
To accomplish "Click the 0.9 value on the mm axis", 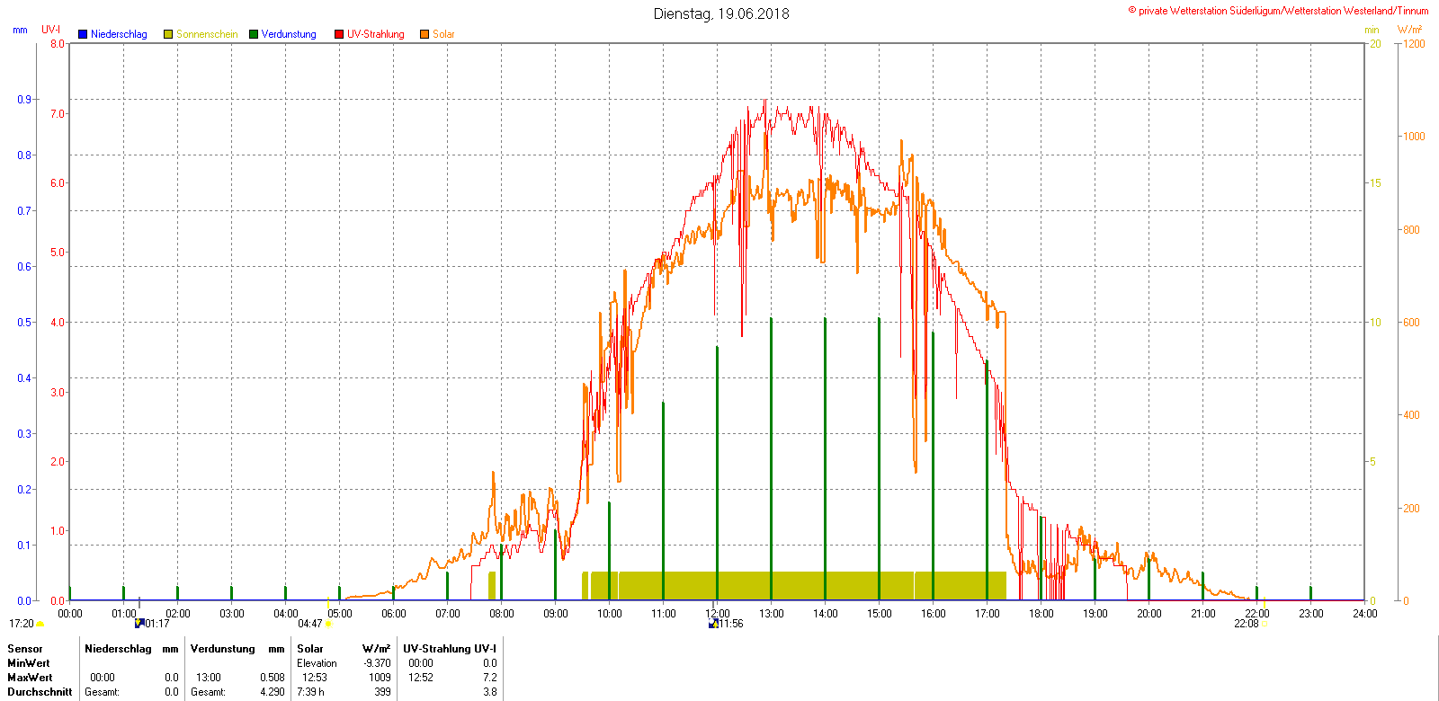I will [24, 99].
